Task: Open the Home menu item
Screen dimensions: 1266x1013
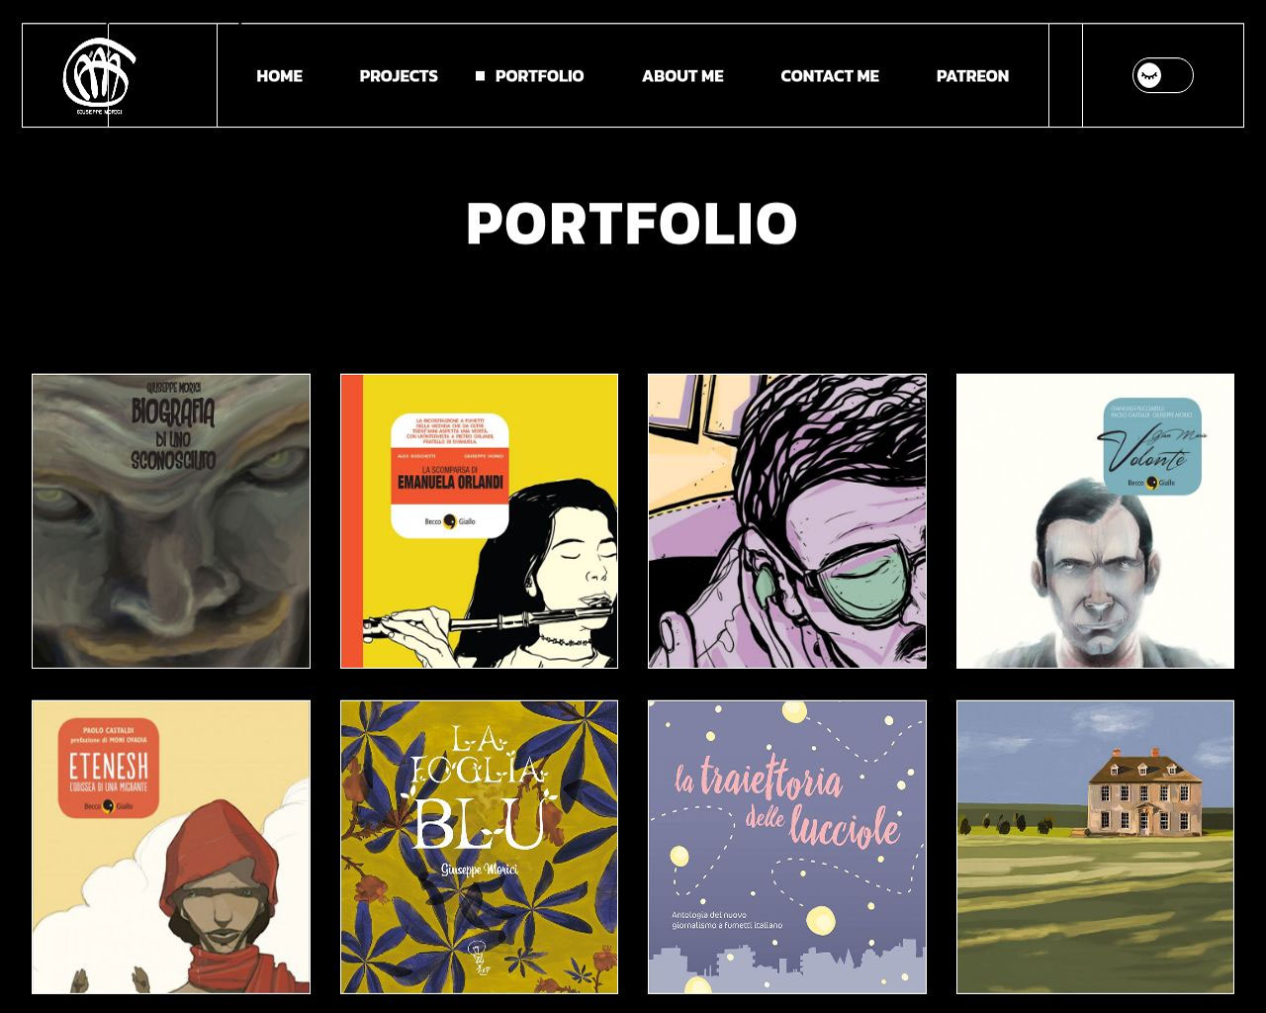Action: 279,76
